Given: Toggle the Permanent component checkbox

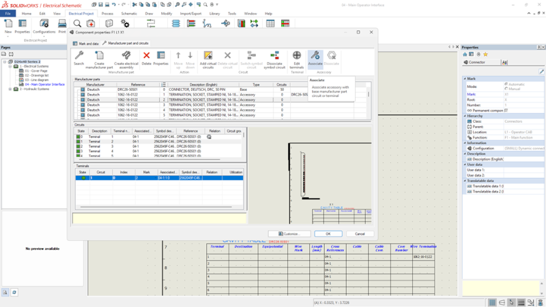Looking at the screenshot, I should (x=506, y=111).
